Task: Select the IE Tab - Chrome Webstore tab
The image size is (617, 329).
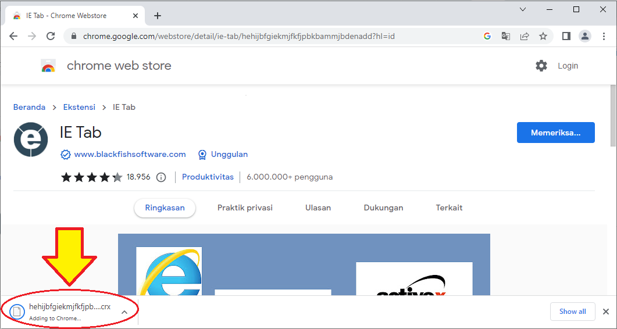Action: [x=74, y=16]
